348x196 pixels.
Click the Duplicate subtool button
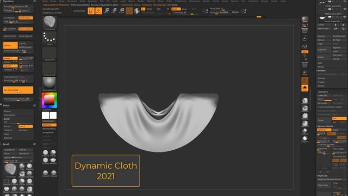click(324, 50)
